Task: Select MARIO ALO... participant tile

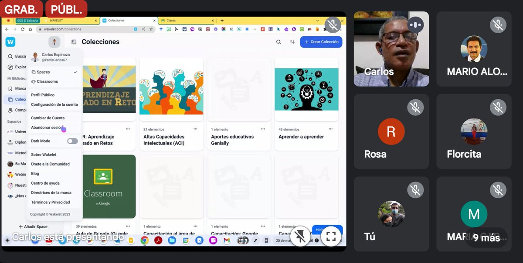Action: pos(474,49)
